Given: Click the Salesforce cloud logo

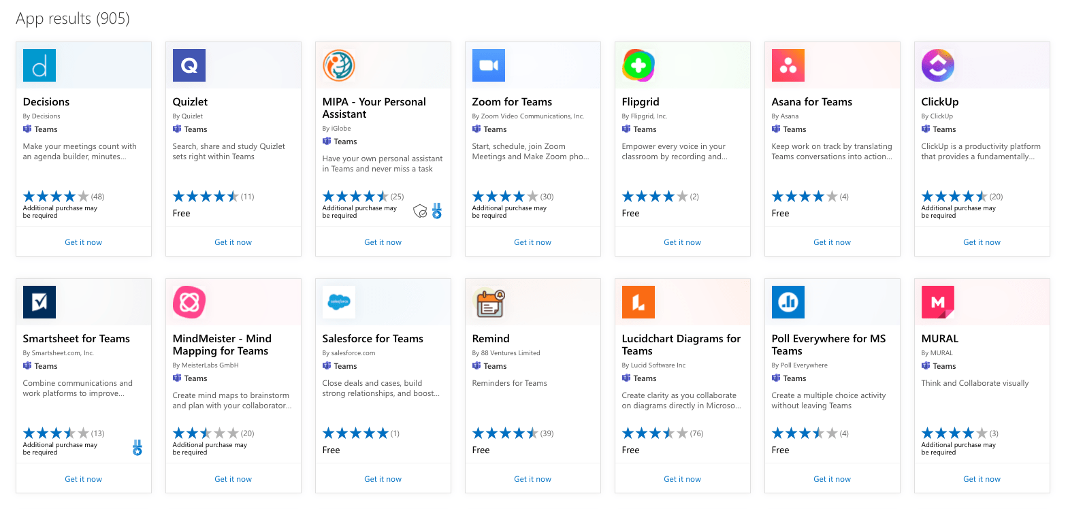Looking at the screenshot, I should (x=338, y=301).
